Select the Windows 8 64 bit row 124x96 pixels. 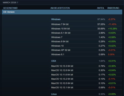click(86, 42)
